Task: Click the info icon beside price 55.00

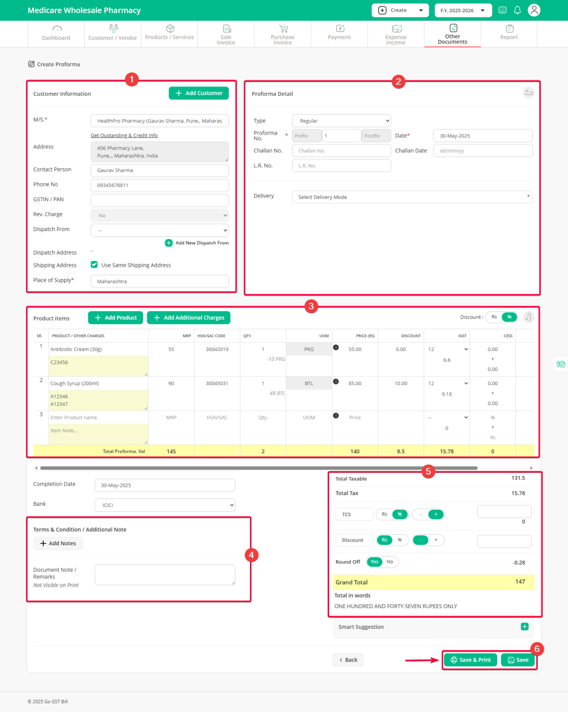Action: point(336,348)
